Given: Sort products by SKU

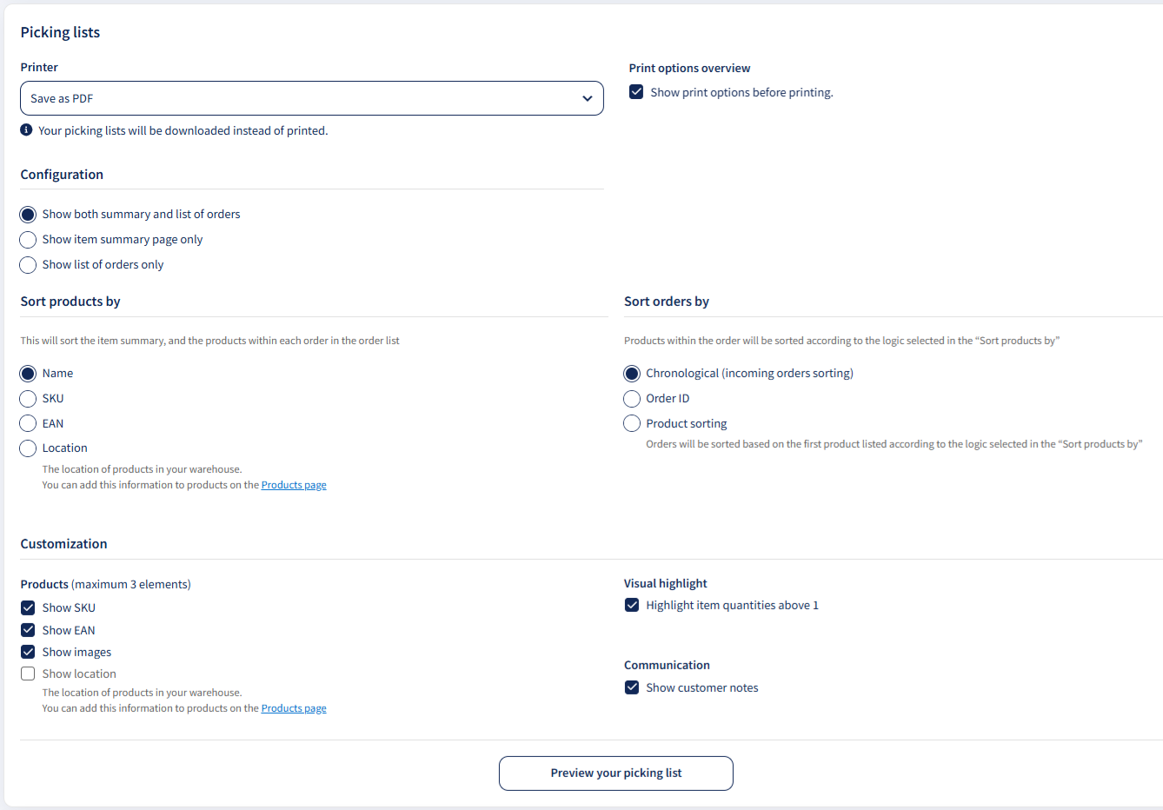Looking at the screenshot, I should click(x=28, y=399).
